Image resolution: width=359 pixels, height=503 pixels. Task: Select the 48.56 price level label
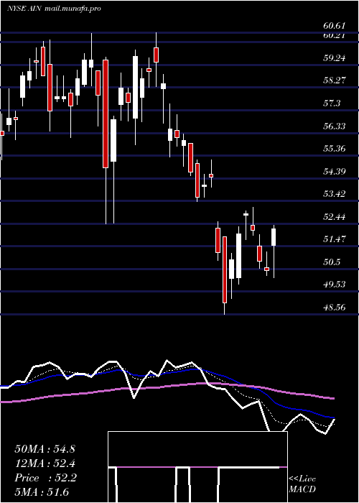click(335, 307)
